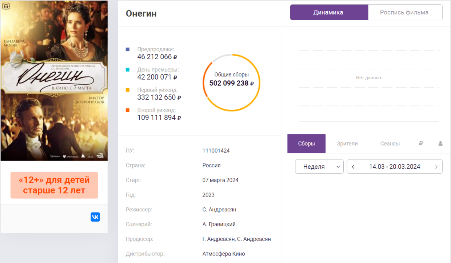
Task: Click the Предпродажи label
Action: (x=156, y=49)
